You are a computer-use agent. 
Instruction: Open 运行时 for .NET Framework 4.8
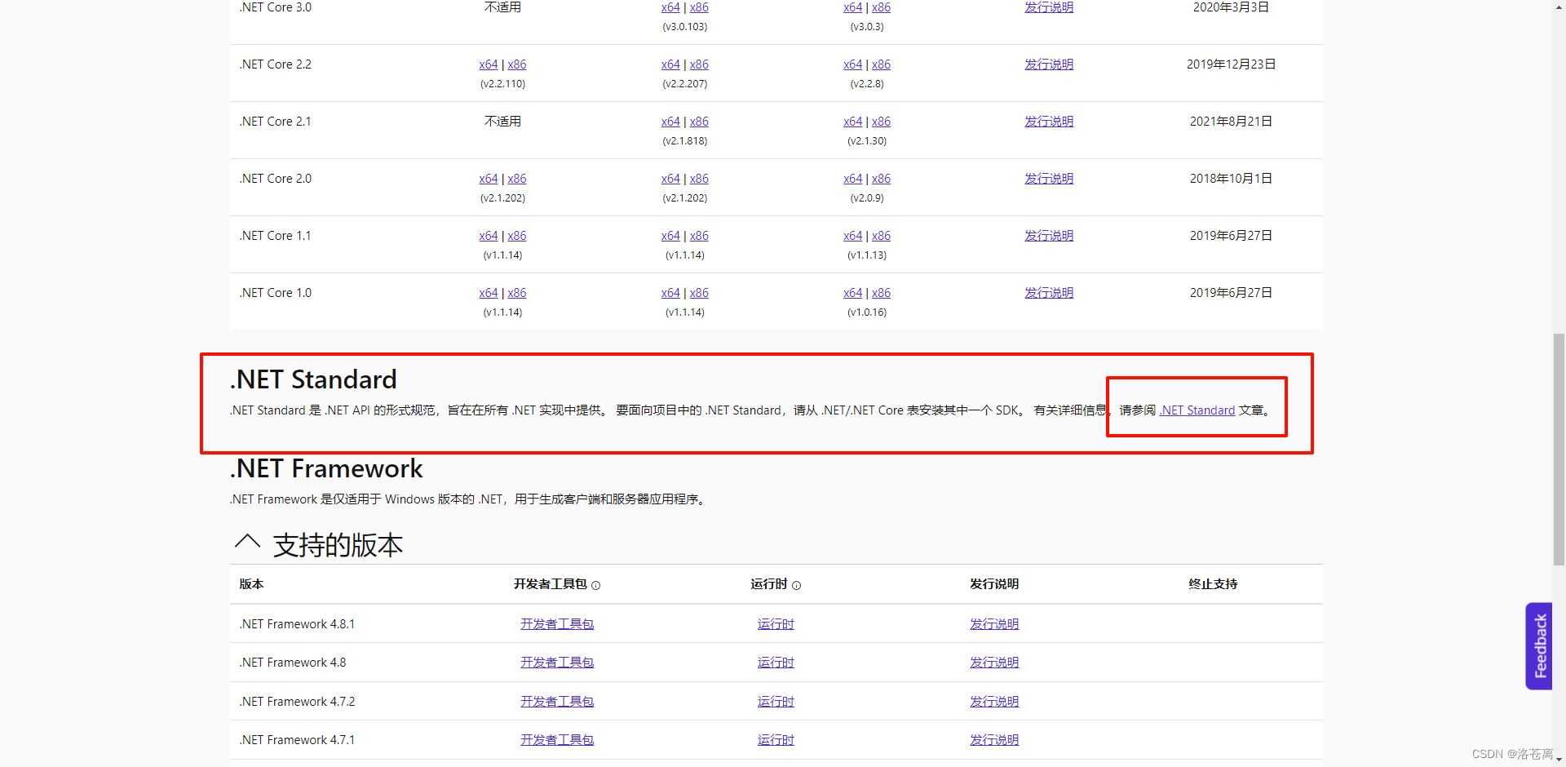pos(776,663)
